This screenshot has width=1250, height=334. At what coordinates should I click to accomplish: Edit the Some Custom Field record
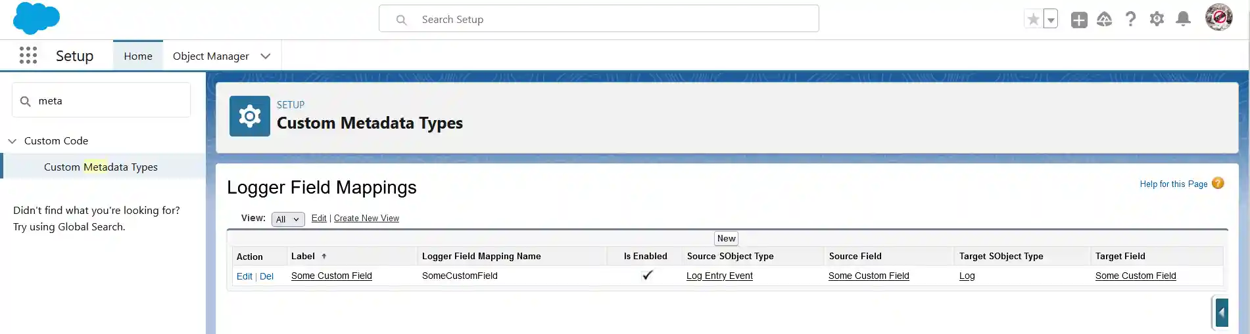(x=244, y=276)
